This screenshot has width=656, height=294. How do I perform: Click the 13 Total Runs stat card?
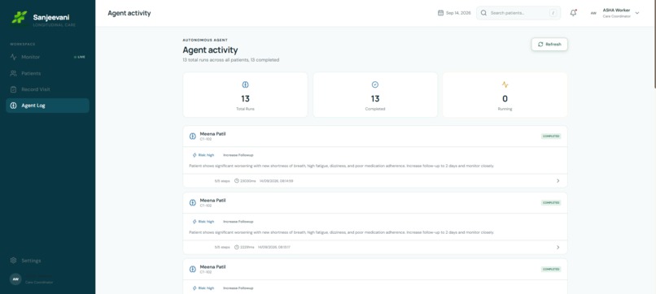tap(245, 95)
